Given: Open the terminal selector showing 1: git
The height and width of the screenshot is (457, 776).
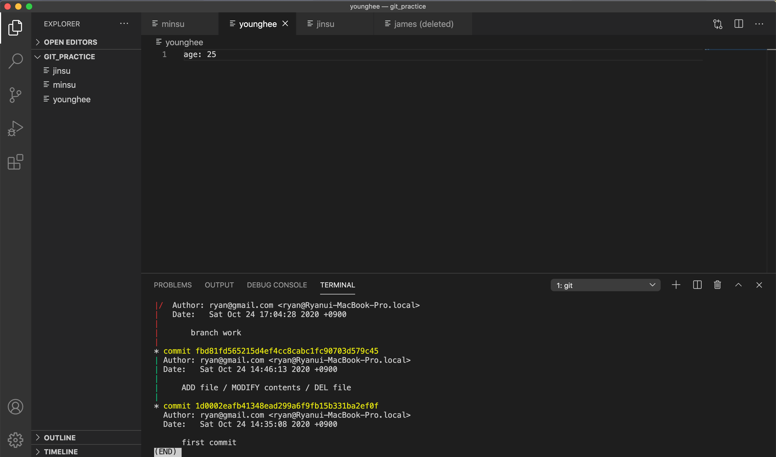Looking at the screenshot, I should pyautogui.click(x=605, y=285).
